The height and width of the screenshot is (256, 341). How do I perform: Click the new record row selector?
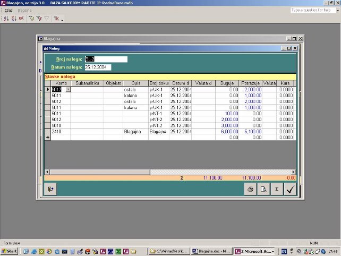click(x=48, y=137)
